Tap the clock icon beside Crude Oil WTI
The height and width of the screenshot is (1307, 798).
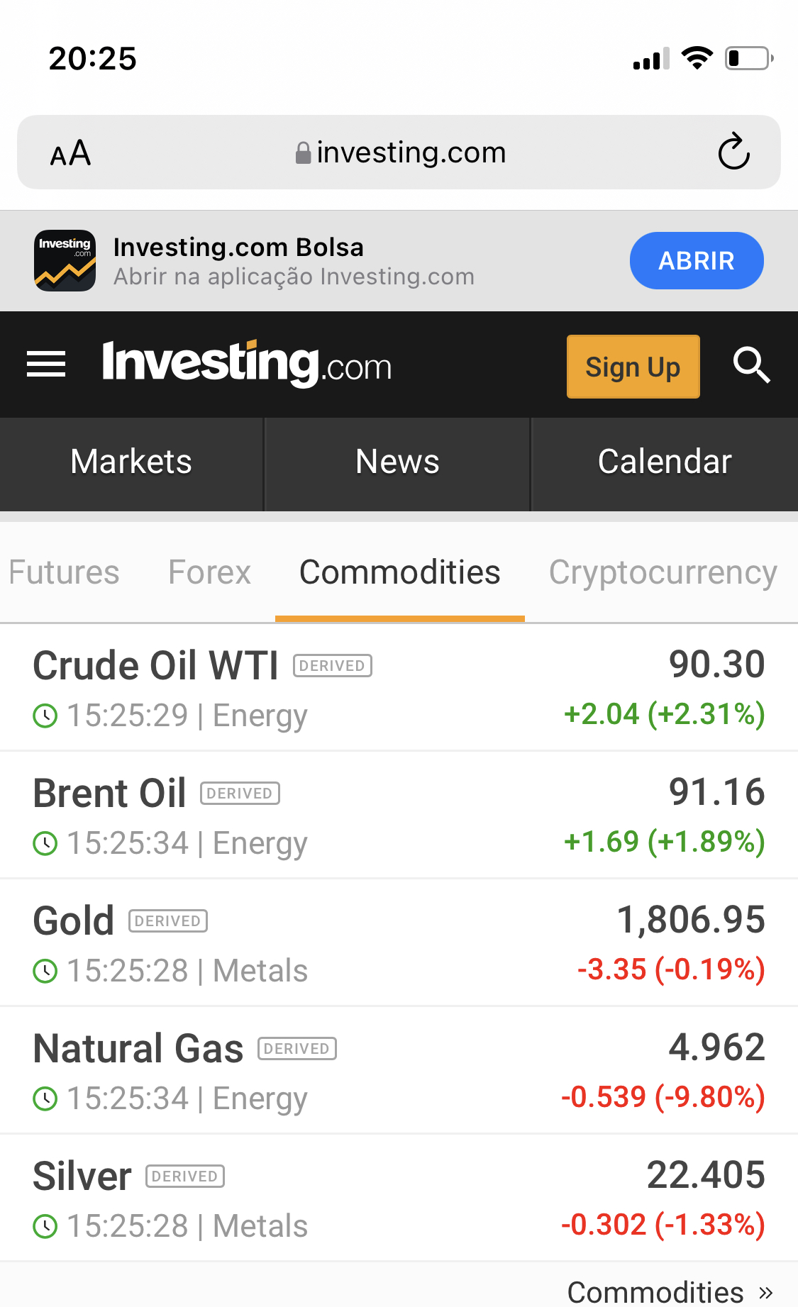point(45,716)
